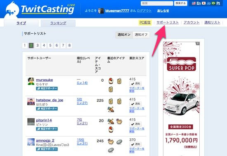Viewport: 227px width, 156px height.
Task: Go to page 6 of support list
Action: 57,46
